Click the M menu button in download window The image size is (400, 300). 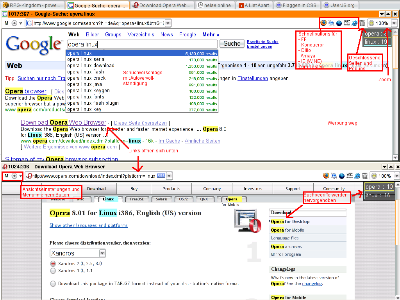coord(6,176)
